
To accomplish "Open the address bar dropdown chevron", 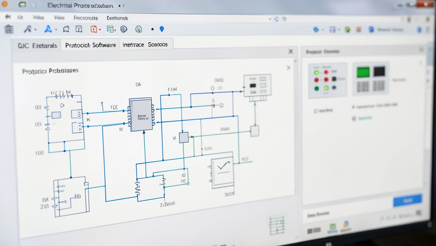I will (x=270, y=19).
